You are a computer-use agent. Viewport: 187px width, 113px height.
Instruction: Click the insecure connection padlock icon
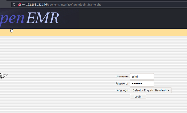point(19,5)
